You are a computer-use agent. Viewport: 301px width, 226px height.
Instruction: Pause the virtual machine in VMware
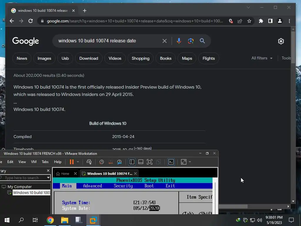(x=72, y=162)
